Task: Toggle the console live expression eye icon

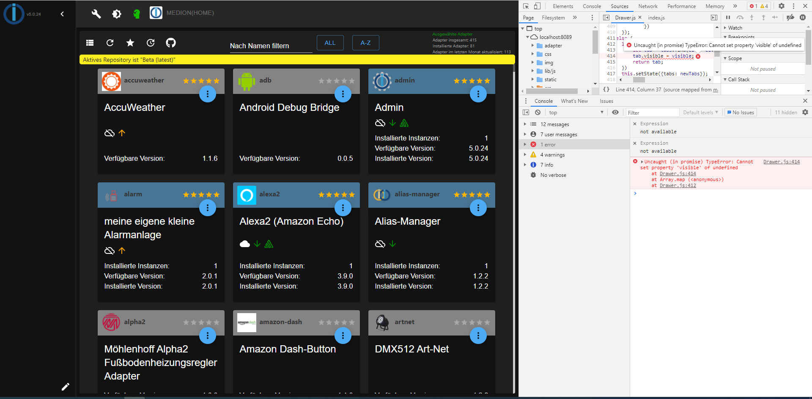Action: click(x=615, y=112)
